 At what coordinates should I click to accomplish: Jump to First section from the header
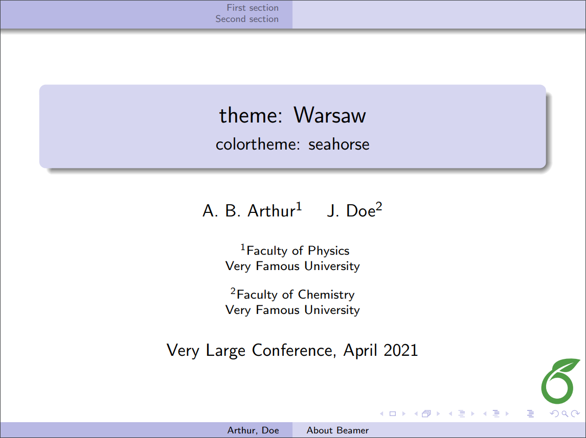(x=252, y=8)
